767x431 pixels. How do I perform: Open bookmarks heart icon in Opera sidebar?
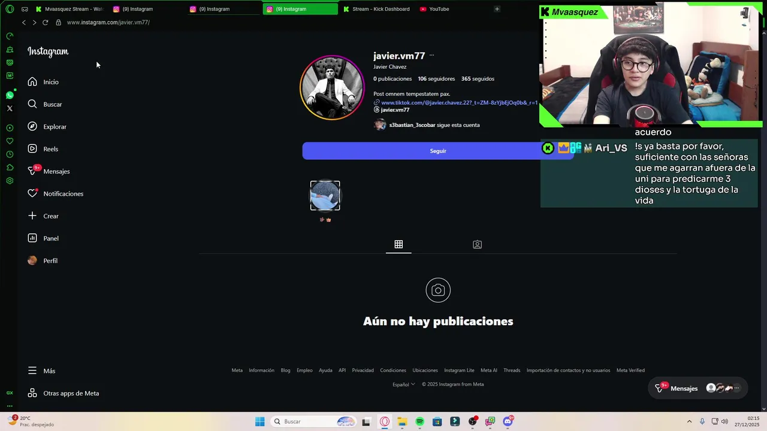point(10,141)
